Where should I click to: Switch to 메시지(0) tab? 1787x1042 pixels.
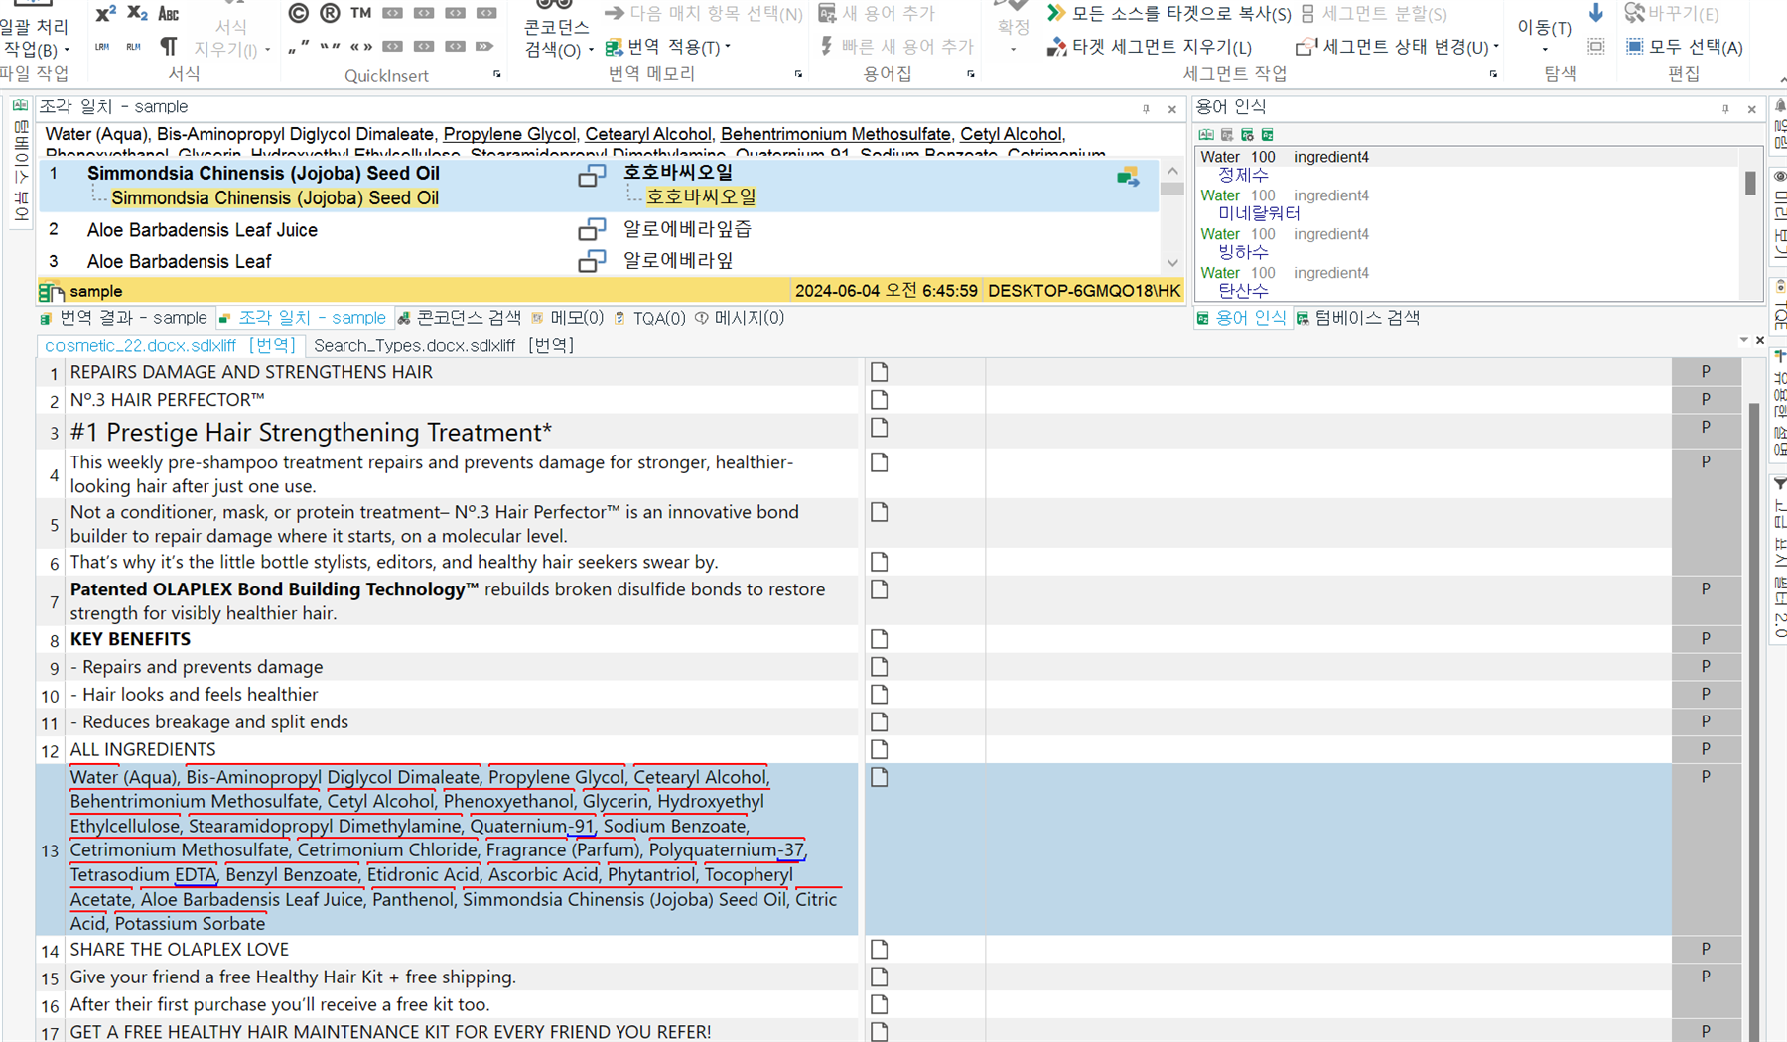(x=741, y=318)
